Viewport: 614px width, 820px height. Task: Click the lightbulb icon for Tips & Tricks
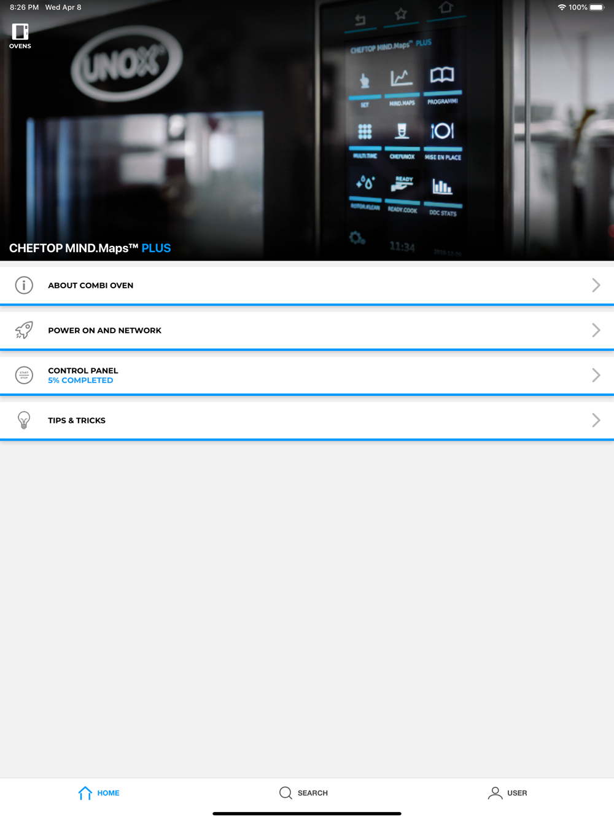(x=24, y=420)
